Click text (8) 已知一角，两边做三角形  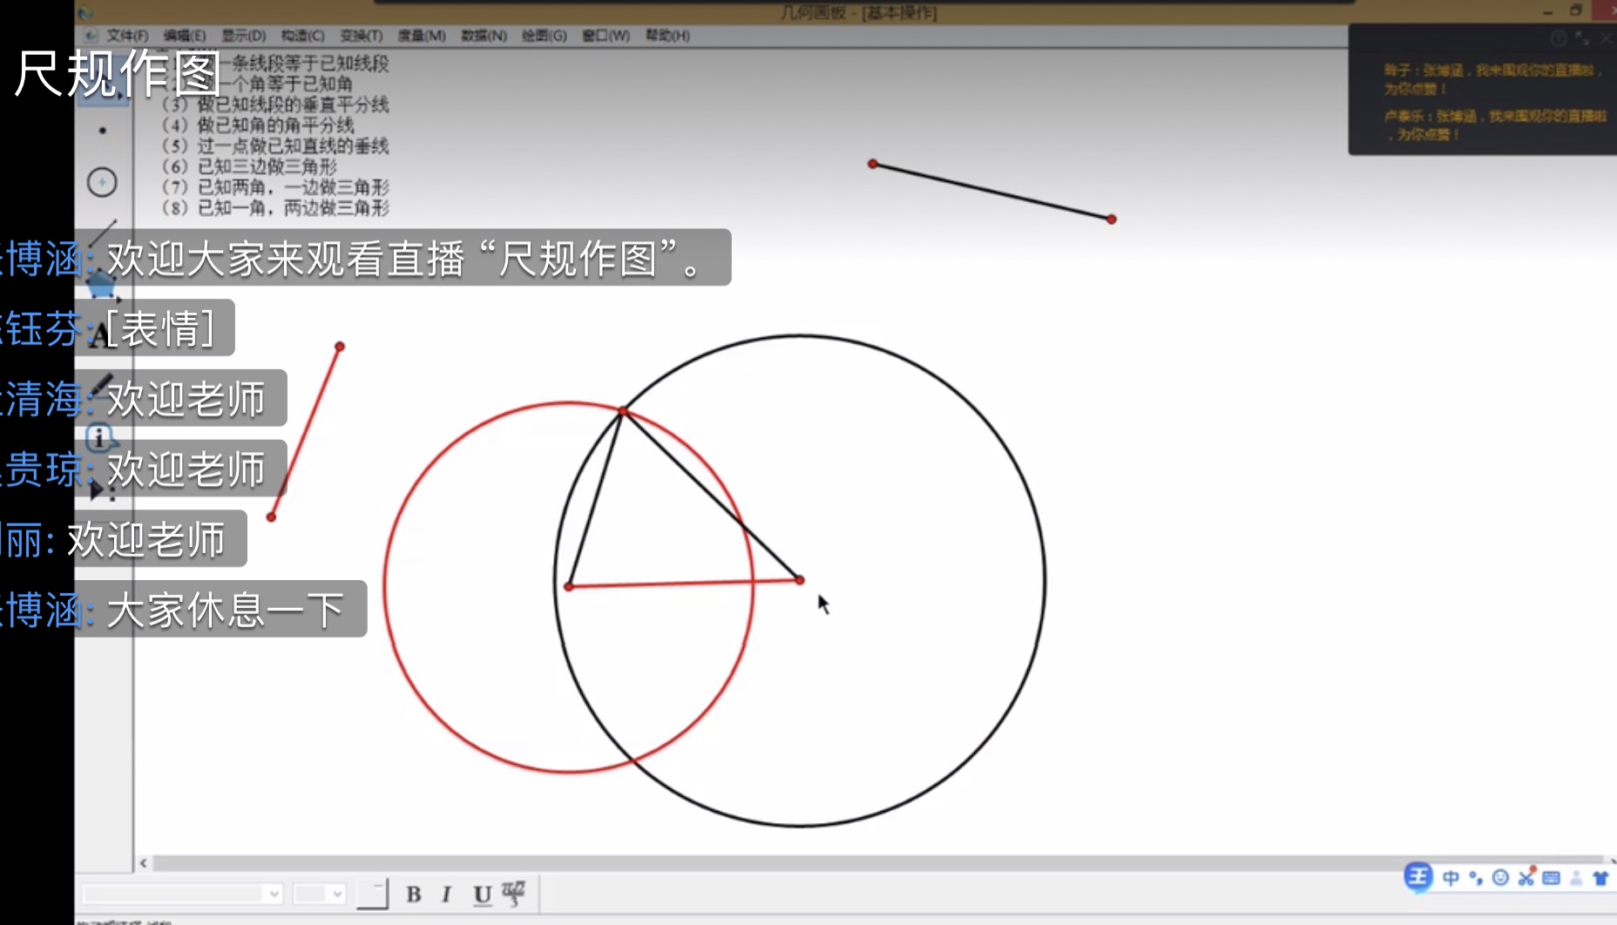point(276,208)
